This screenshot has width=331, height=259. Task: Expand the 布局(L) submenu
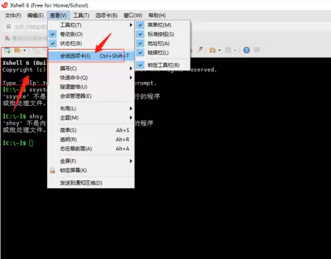(x=91, y=108)
